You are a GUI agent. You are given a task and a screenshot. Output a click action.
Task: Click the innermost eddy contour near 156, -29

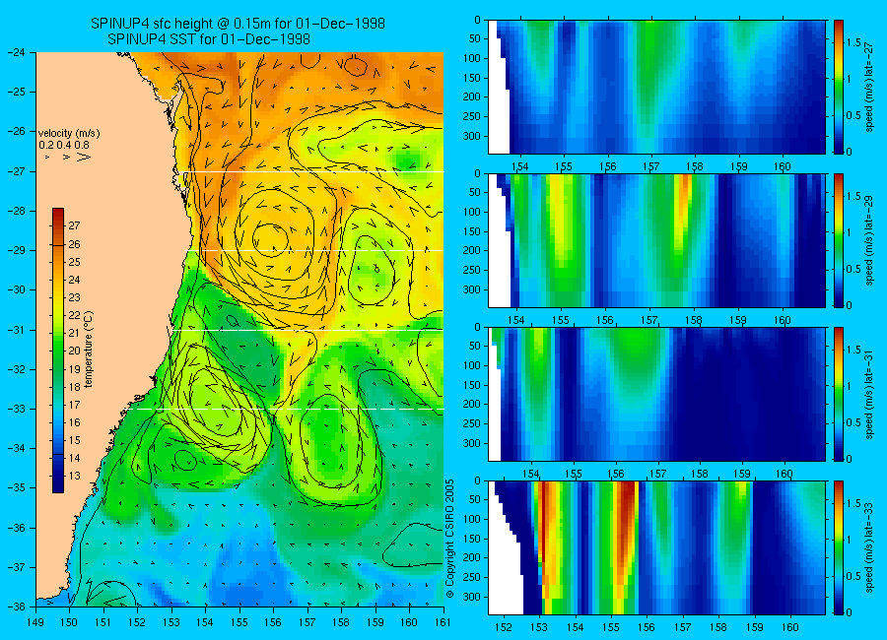pos(270,239)
